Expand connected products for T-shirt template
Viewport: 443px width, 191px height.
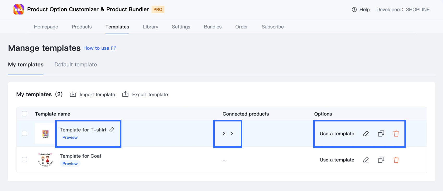point(232,134)
